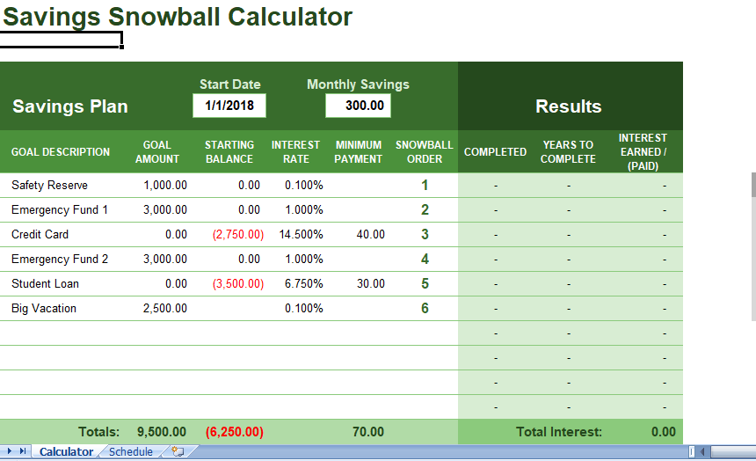Viewport: 756px width, 461px height.
Task: Select snowball order 1 for Safety Reserve
Action: click(x=425, y=186)
